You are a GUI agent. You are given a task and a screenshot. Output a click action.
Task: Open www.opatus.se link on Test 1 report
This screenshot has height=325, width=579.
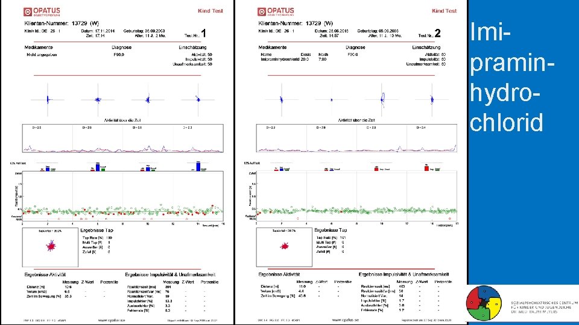point(111,321)
